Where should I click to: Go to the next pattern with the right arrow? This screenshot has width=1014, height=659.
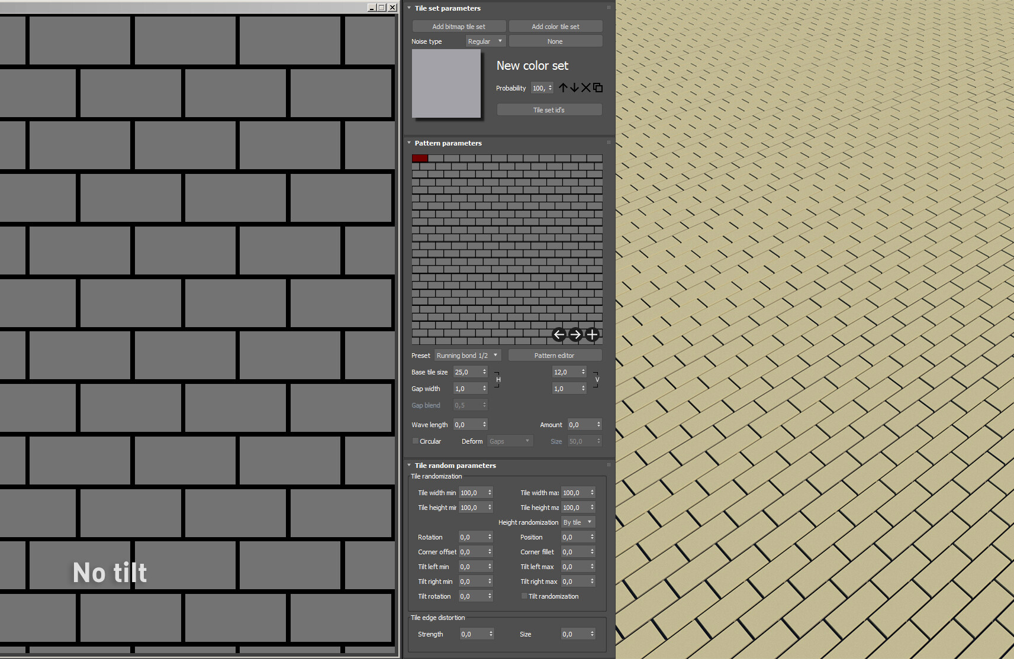575,335
